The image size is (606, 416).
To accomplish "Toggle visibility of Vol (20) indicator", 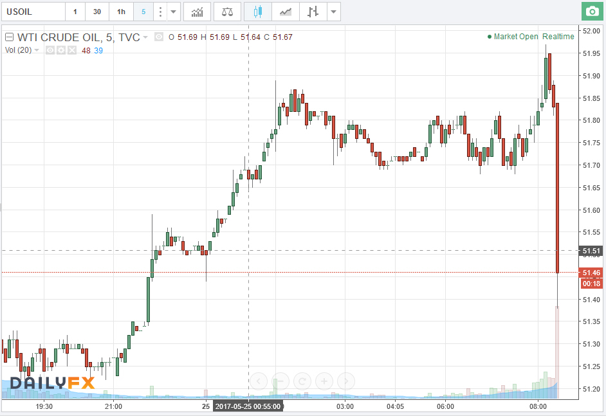I will [x=50, y=50].
